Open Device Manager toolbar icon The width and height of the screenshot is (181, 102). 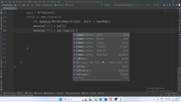(167, 5)
